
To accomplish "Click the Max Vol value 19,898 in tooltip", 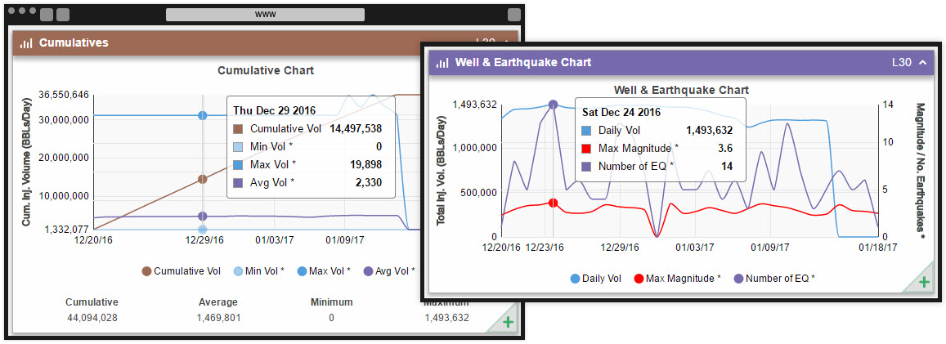I will click(x=365, y=164).
